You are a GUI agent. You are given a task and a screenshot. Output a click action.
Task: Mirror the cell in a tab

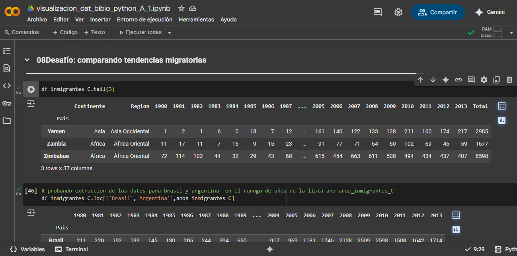coord(497,80)
